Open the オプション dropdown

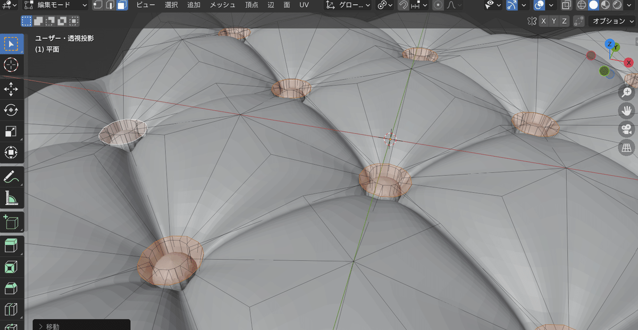(612, 21)
